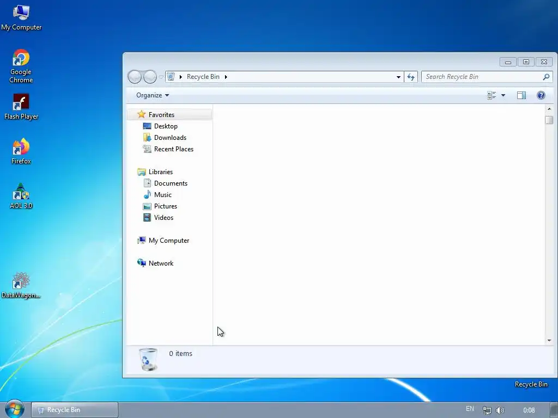Change your view icon button
This screenshot has height=418, width=558.
492,95
